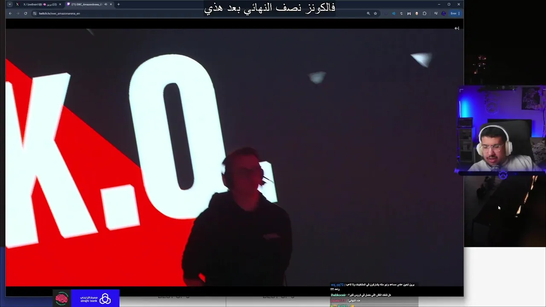The image size is (546, 307).
Task: Click the blue sound wave extension icon
Action: [394, 13]
